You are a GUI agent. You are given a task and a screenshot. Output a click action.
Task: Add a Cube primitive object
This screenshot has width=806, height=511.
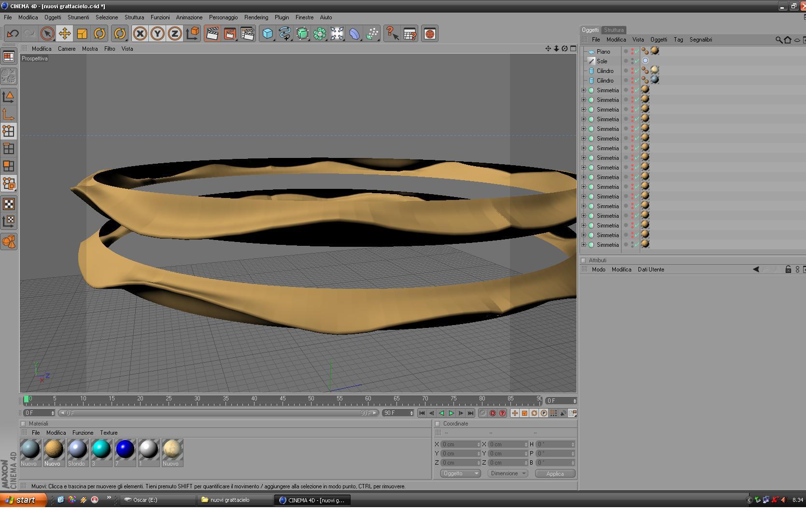point(268,34)
